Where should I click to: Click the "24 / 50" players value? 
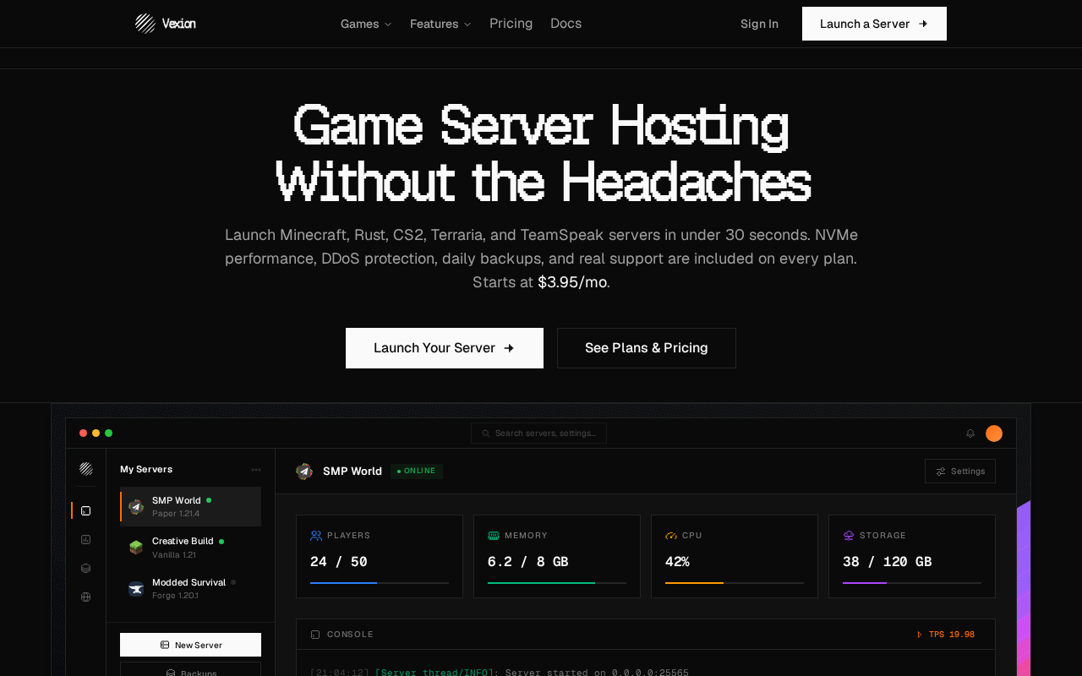point(339,562)
